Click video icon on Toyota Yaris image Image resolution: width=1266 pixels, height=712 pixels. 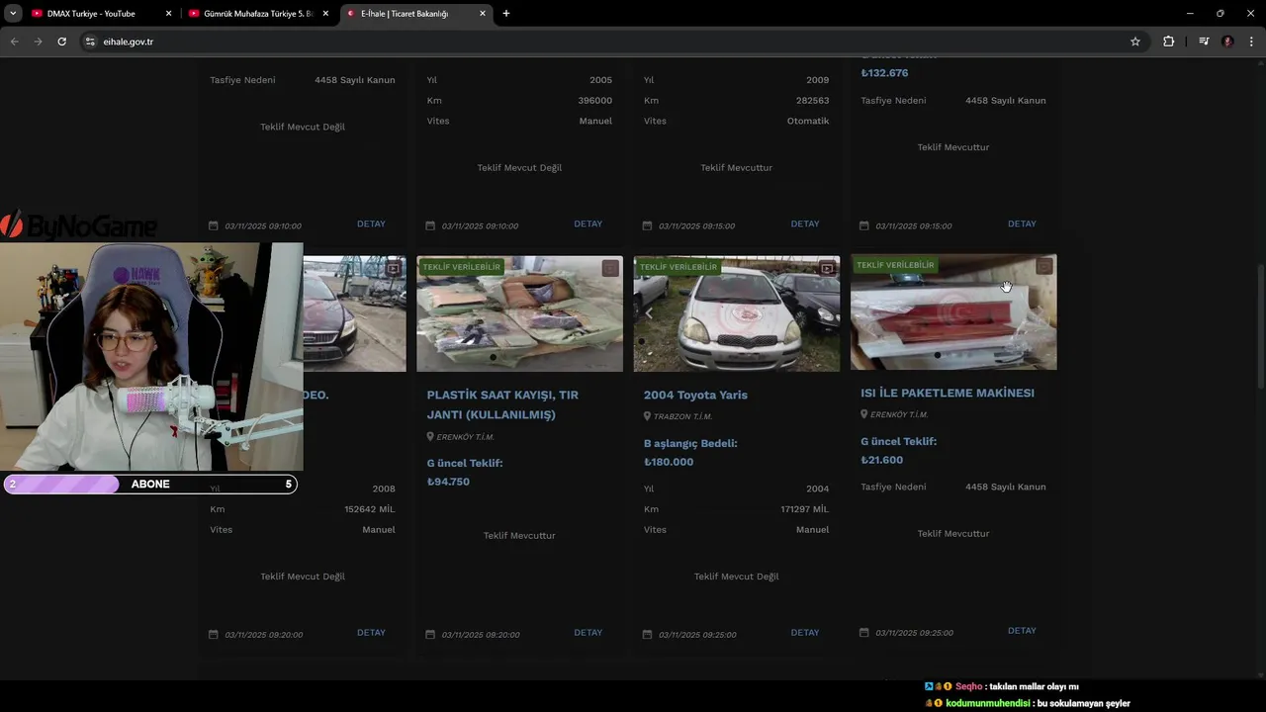[827, 268]
